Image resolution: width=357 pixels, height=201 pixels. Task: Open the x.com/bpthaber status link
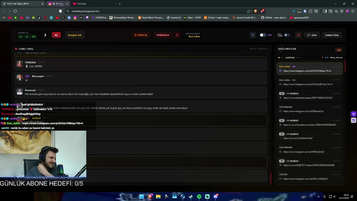tap(308, 98)
